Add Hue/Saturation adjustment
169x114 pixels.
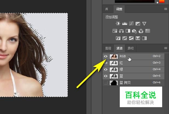(x=115, y=31)
